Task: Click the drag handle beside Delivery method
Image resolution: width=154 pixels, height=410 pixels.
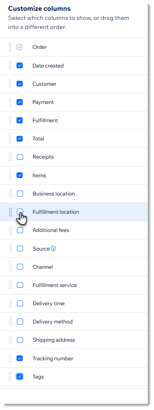Action: click(x=10, y=322)
